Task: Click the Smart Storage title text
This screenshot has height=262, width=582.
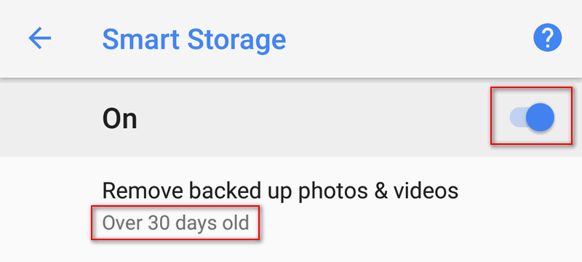Action: [194, 39]
